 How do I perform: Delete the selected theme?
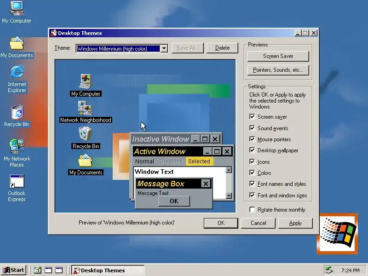222,48
